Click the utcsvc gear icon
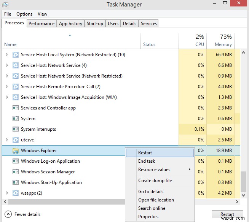The width and height of the screenshot is (249, 222). [x=15, y=140]
